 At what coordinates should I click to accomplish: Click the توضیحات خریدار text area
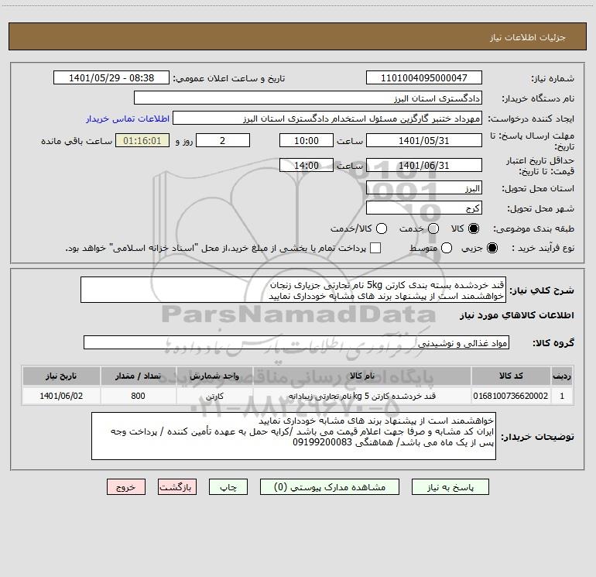[293, 436]
